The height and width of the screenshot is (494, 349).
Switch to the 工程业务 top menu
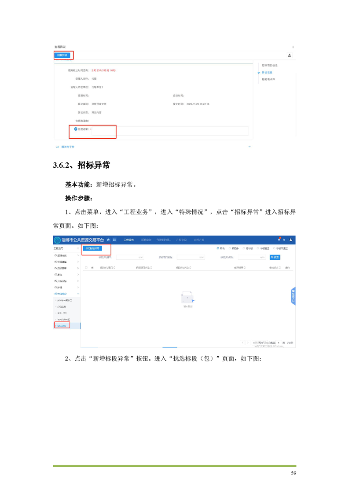pos(129,240)
